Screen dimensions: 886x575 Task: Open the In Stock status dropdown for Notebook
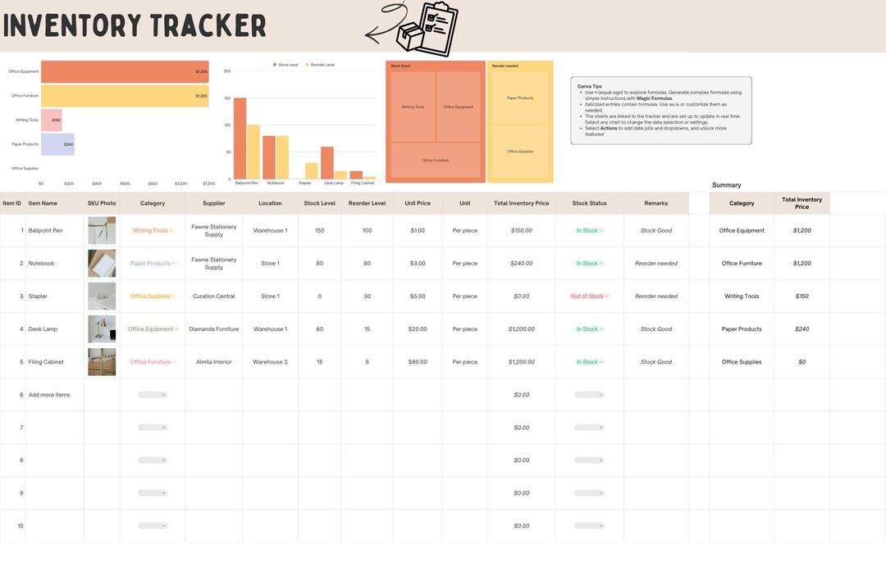(589, 263)
